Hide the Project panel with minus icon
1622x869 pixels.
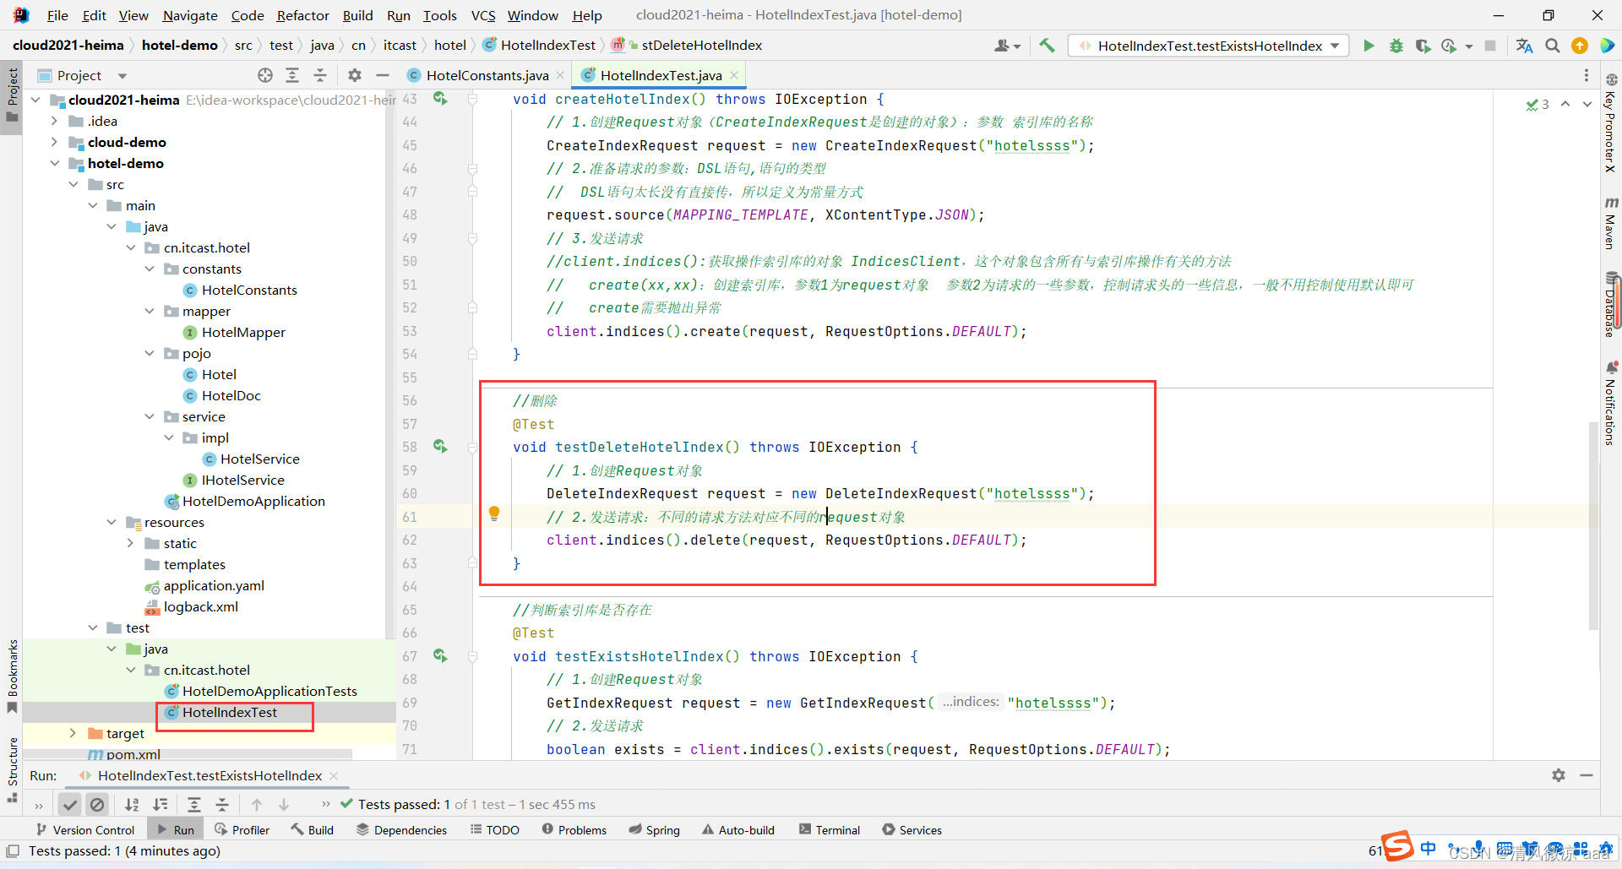[x=382, y=75]
